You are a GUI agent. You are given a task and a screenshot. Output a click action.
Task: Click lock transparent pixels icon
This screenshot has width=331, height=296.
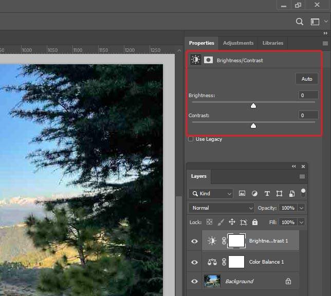tap(209, 222)
